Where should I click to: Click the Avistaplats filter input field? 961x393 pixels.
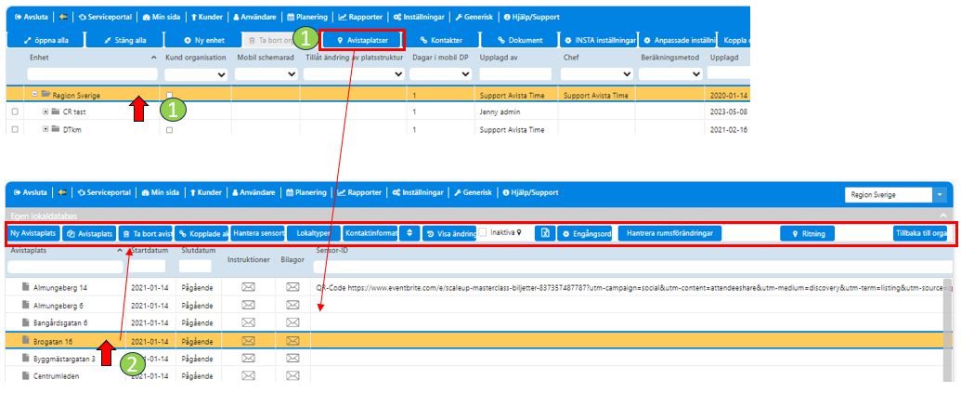[65, 266]
